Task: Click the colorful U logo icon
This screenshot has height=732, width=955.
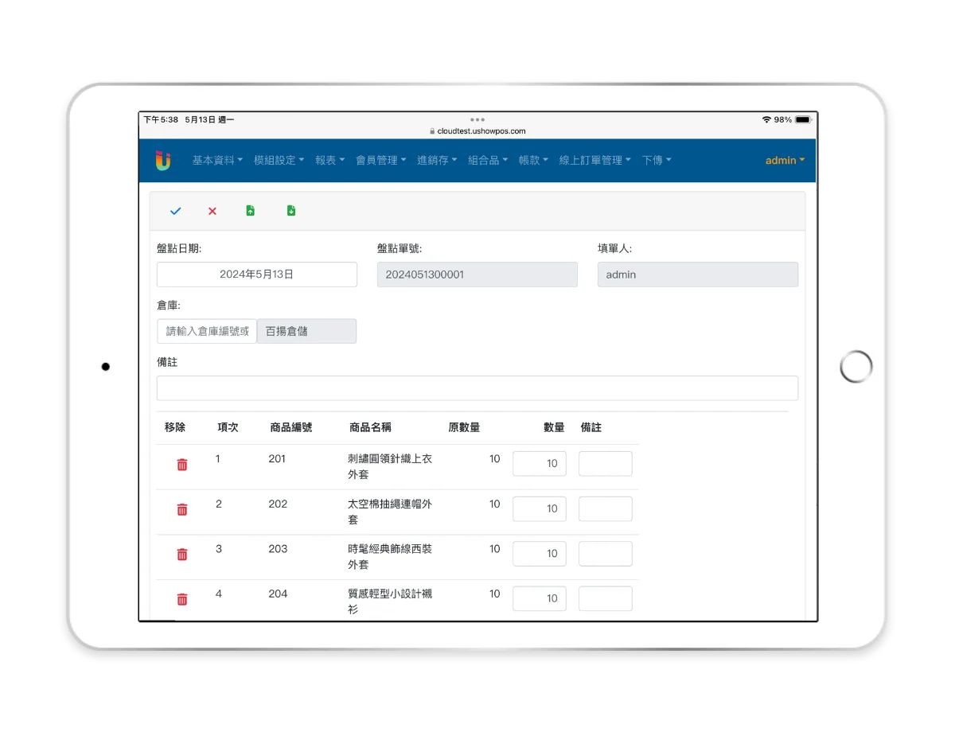Action: [x=163, y=160]
